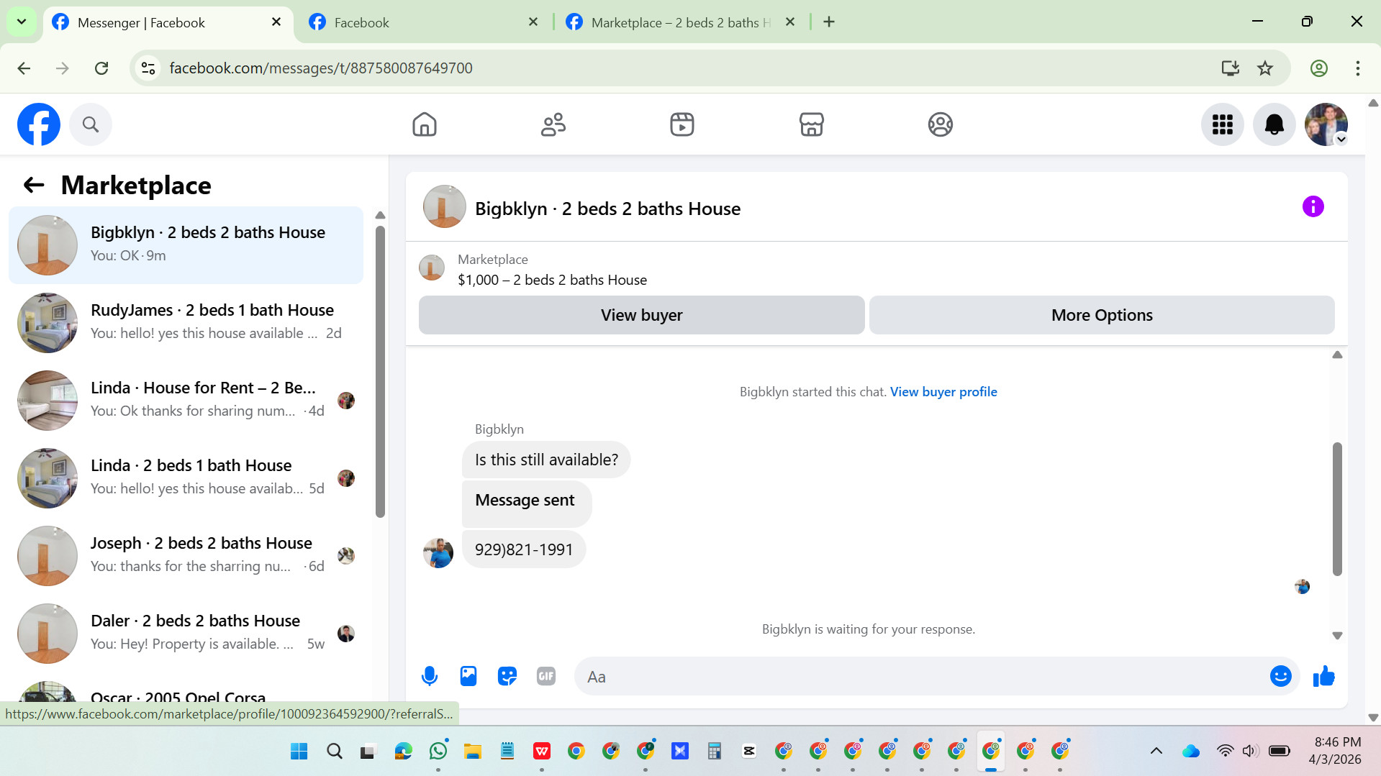Bookmark this page with the star icon
The width and height of the screenshot is (1381, 776).
pos(1265,68)
